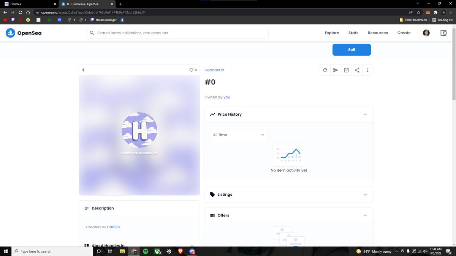The image size is (456, 256).
Task: Expand the Listings section
Action: (x=365, y=195)
